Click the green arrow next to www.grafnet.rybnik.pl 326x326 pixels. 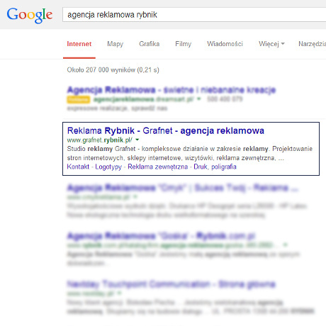click(137, 140)
